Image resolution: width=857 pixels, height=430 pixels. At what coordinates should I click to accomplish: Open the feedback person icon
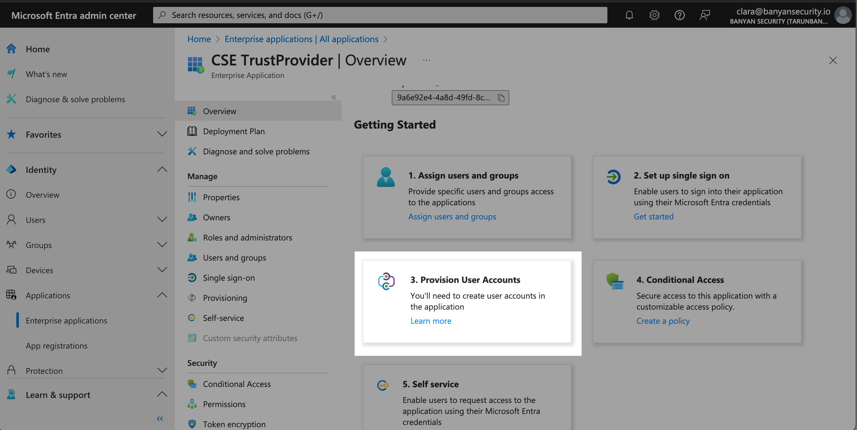pos(704,15)
